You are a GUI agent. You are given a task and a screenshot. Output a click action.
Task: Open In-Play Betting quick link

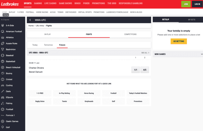coord(65,93)
